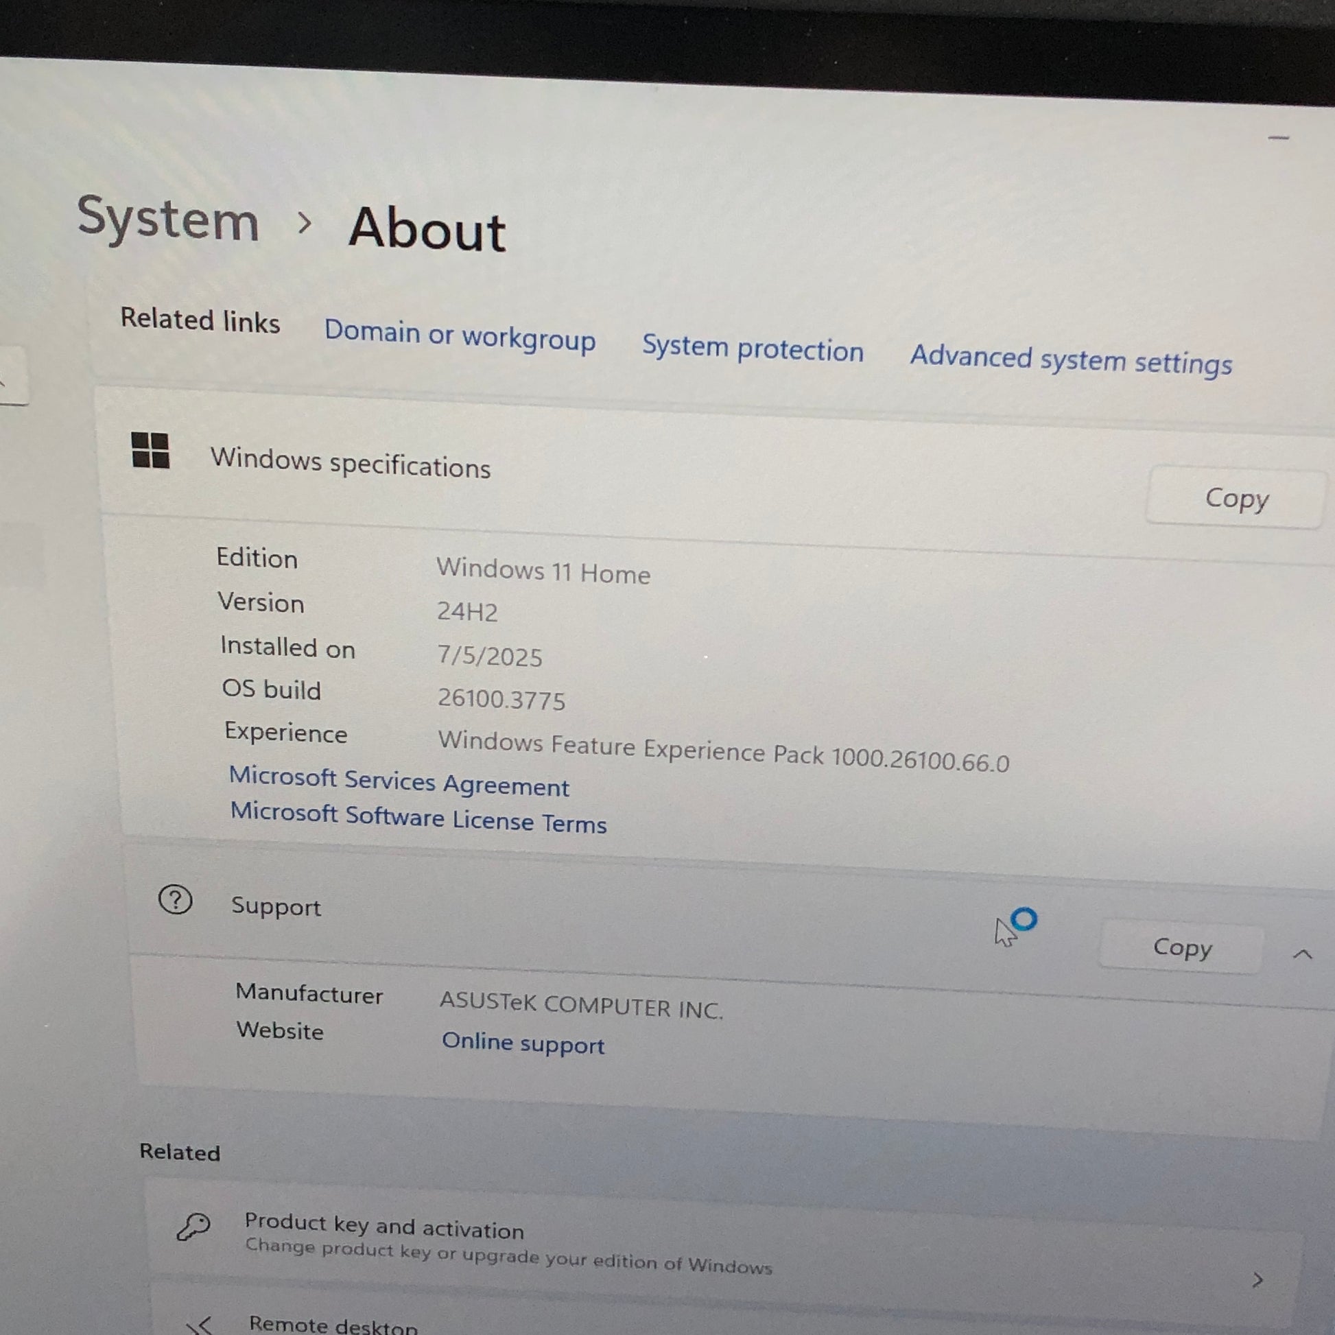Click the breadcrumb chevron between System and About

click(304, 222)
